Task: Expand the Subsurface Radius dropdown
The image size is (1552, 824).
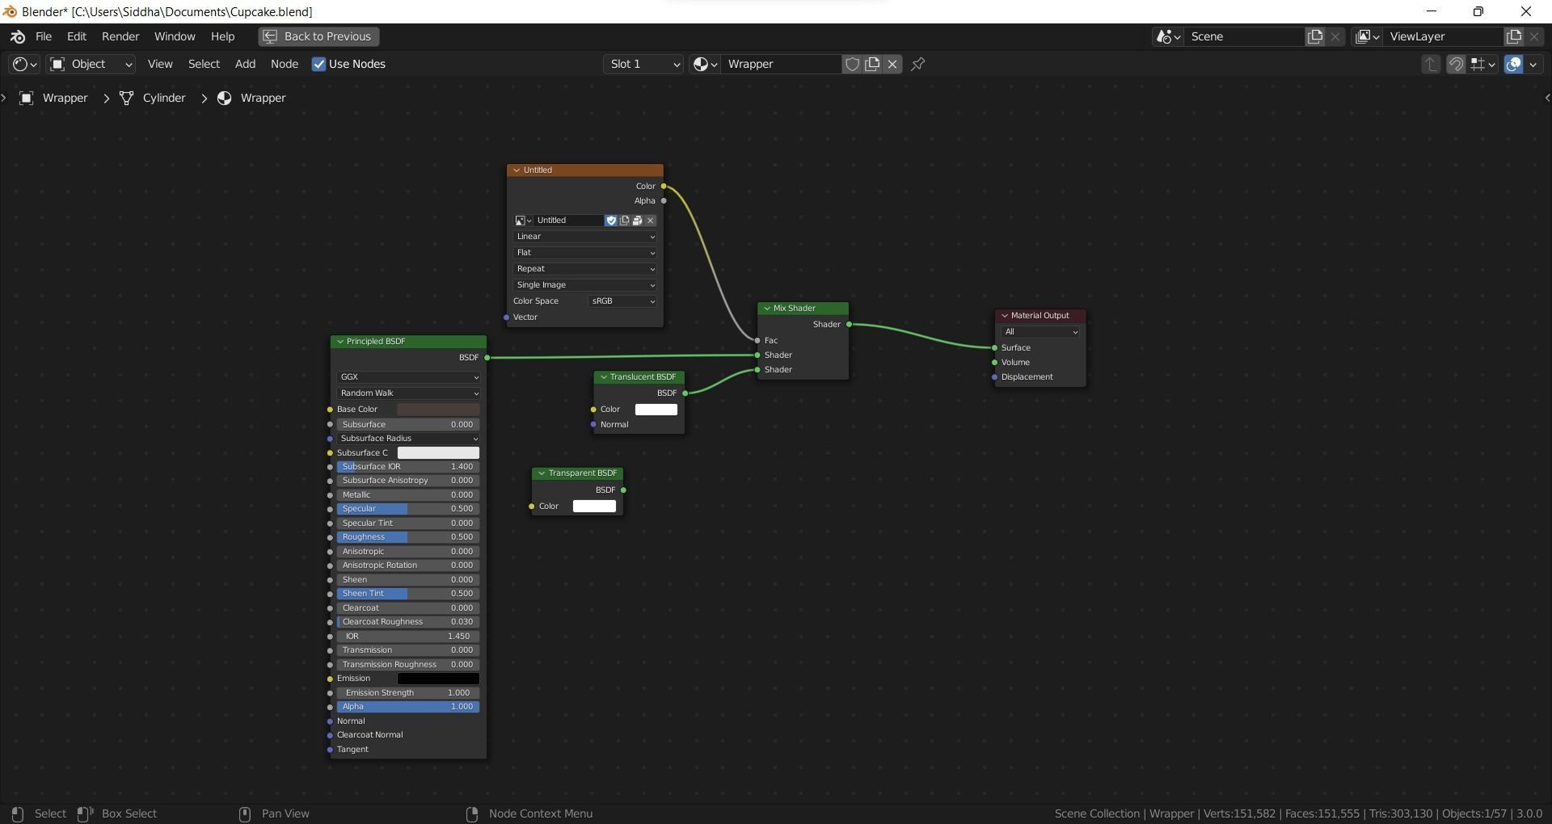Action: (x=408, y=439)
